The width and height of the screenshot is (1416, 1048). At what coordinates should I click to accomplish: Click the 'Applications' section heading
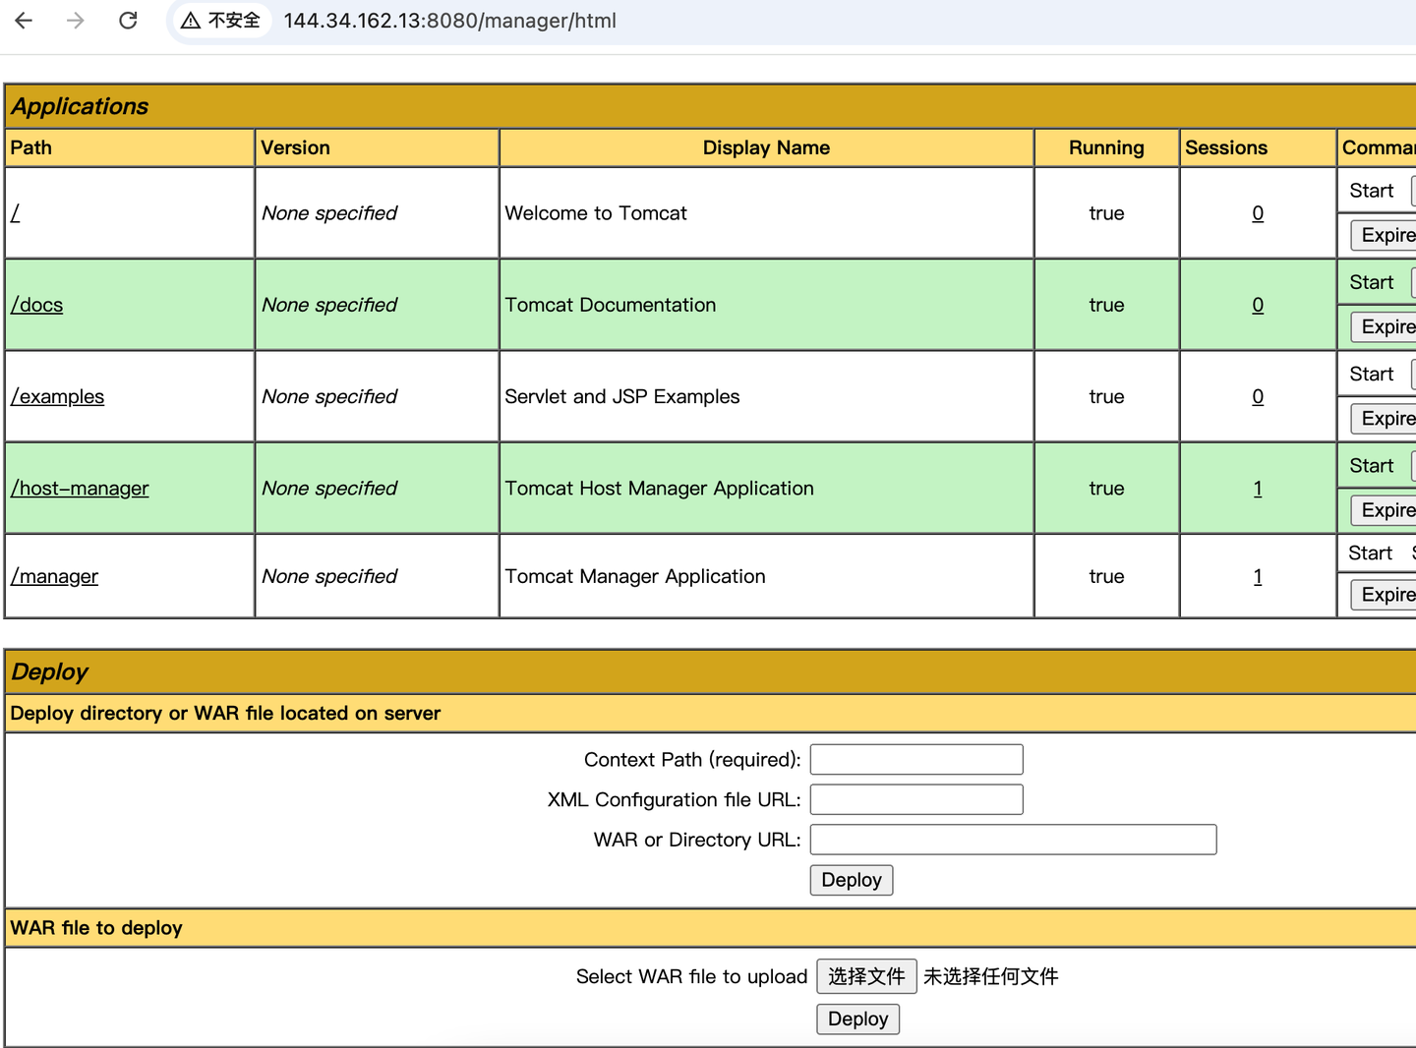80,106
